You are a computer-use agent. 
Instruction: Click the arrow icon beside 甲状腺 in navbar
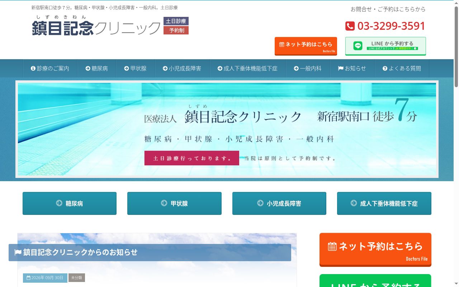click(127, 68)
